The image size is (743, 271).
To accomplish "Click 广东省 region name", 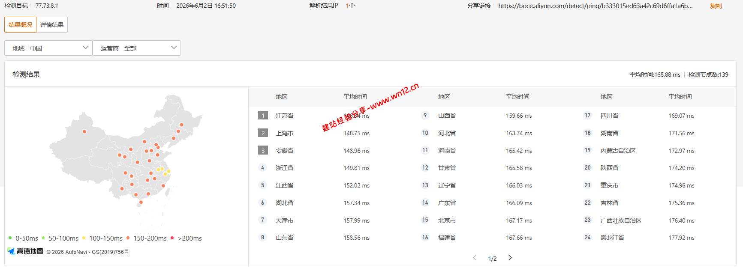I will [x=447, y=203].
